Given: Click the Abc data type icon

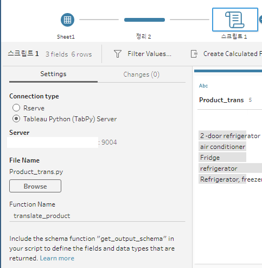Looking at the screenshot, I should 203,86.
